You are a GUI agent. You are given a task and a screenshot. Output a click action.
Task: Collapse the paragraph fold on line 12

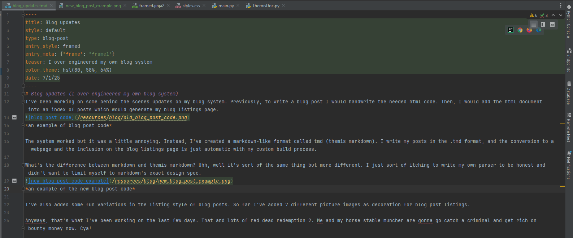click(23, 102)
